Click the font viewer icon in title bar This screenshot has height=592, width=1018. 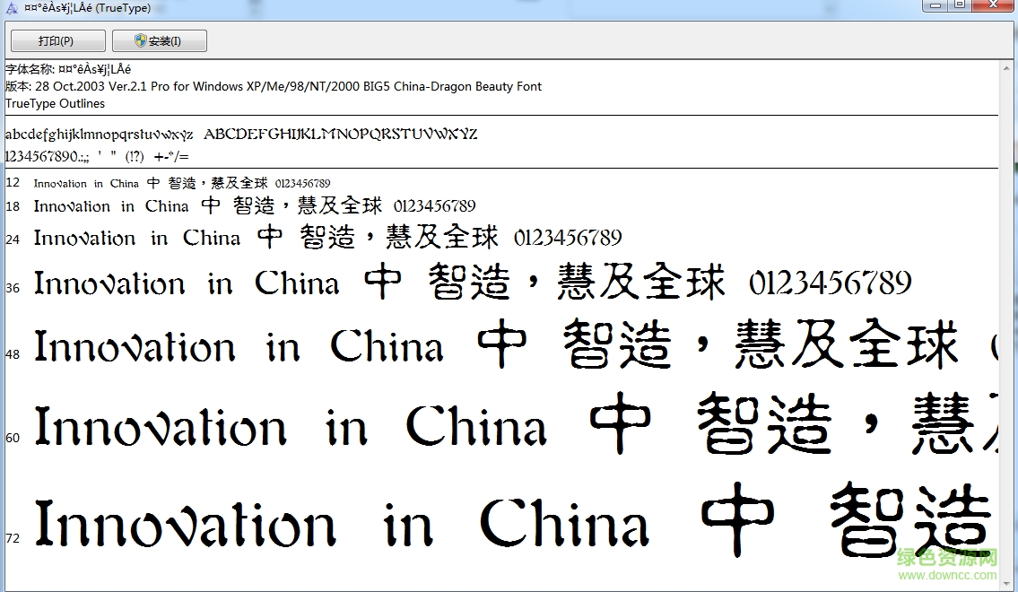coord(11,7)
